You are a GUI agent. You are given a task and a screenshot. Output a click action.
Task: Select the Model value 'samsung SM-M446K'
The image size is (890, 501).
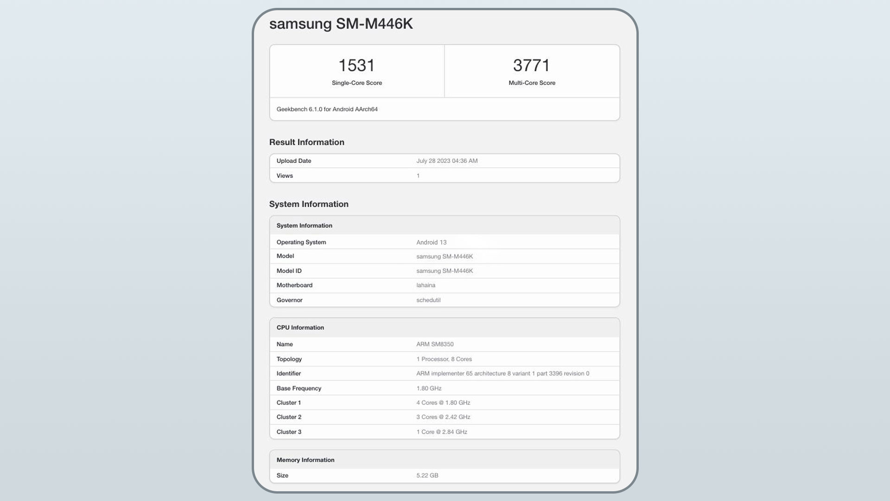point(445,257)
